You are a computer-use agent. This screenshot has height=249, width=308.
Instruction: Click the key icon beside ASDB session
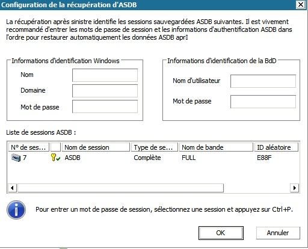coord(55,158)
